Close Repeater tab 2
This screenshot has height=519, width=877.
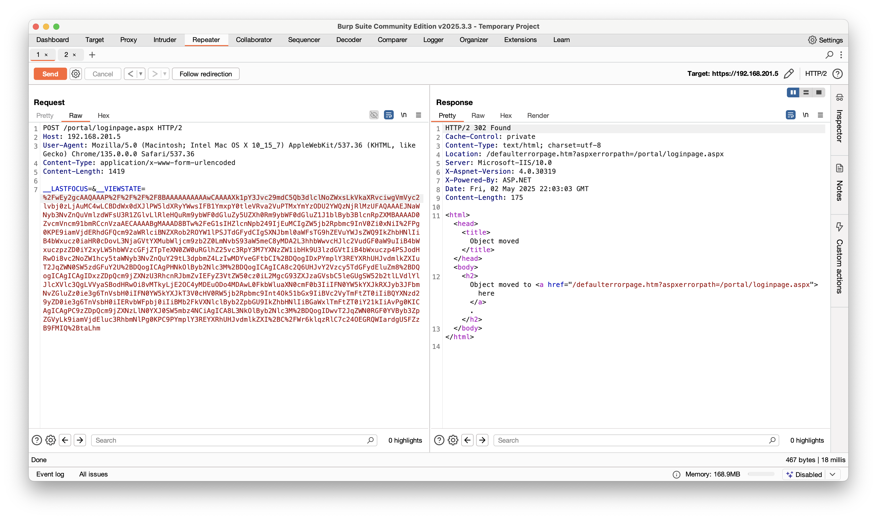[74, 55]
